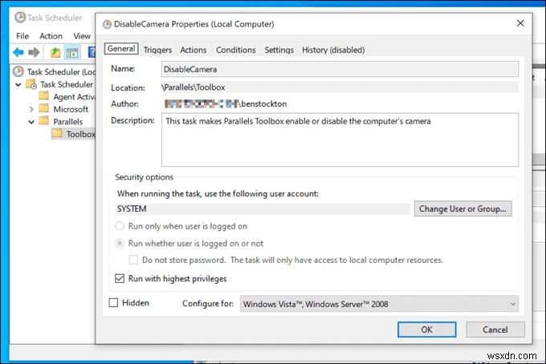Switch to the Triggers tab

pyautogui.click(x=157, y=50)
